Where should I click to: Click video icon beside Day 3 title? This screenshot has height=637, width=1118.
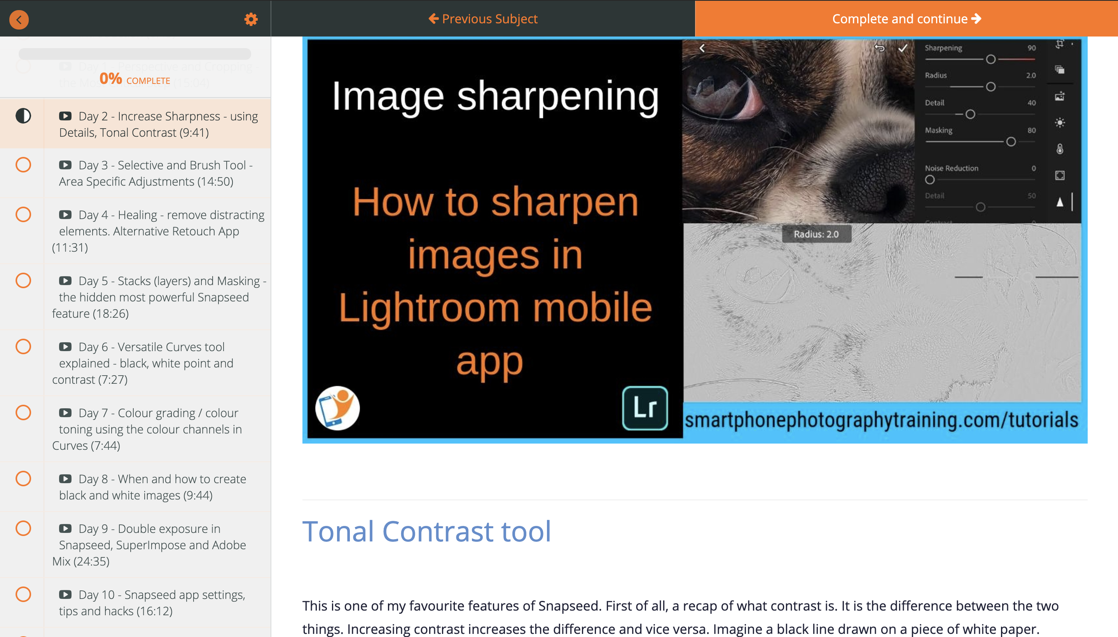(65, 165)
